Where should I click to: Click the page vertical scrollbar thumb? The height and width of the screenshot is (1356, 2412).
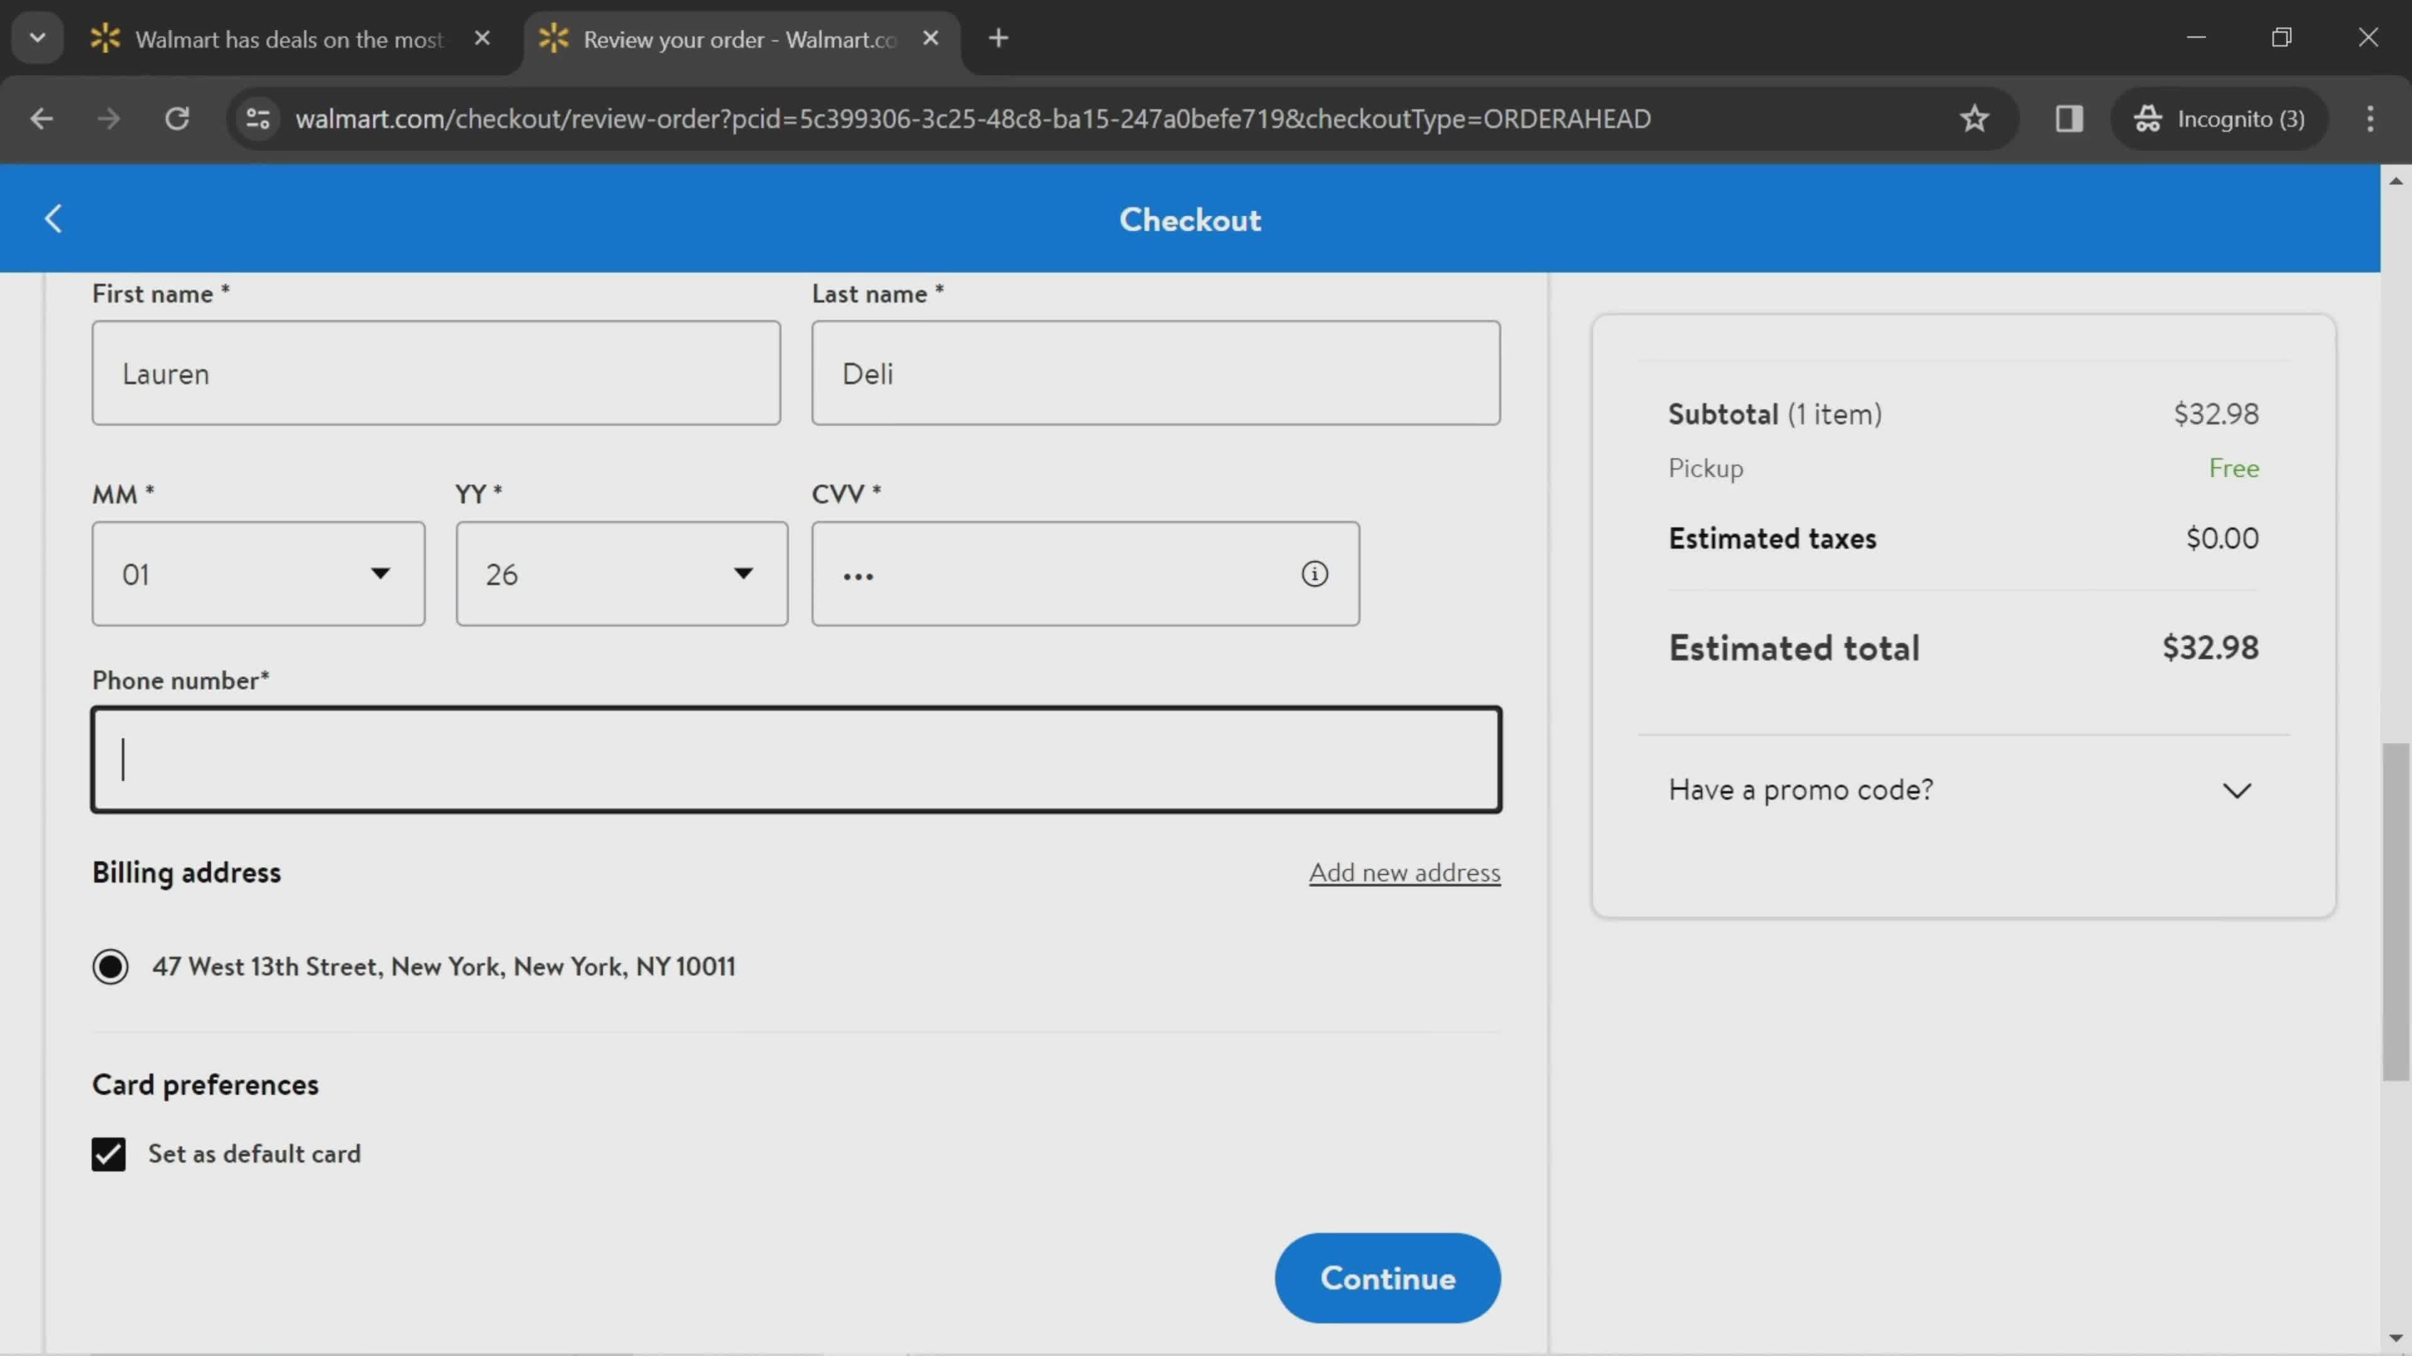coord(2396,912)
